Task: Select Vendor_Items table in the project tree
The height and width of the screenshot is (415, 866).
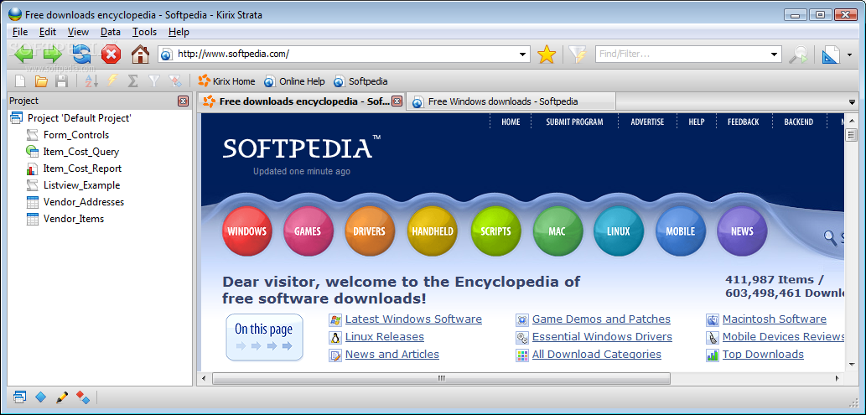Action: [x=74, y=219]
